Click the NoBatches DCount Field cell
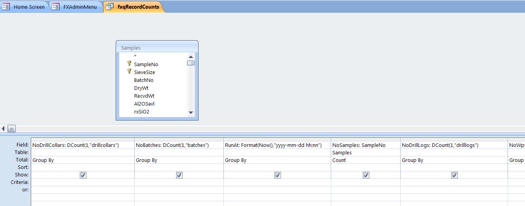The height and width of the screenshot is (206, 525). tap(179, 145)
